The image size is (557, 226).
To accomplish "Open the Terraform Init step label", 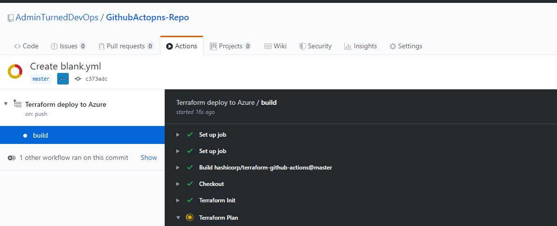I will click(217, 200).
